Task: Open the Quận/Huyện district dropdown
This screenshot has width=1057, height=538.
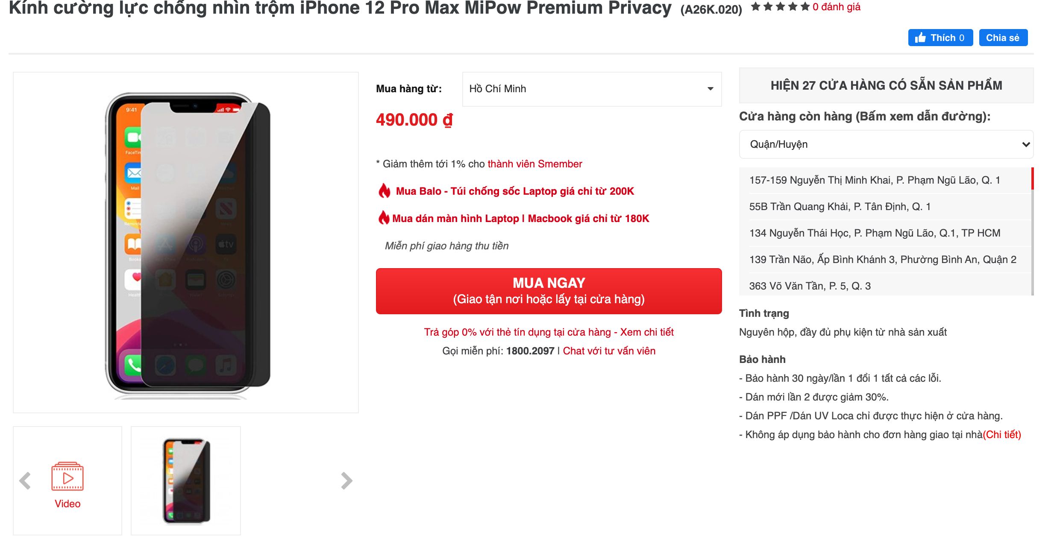Action: pos(886,144)
